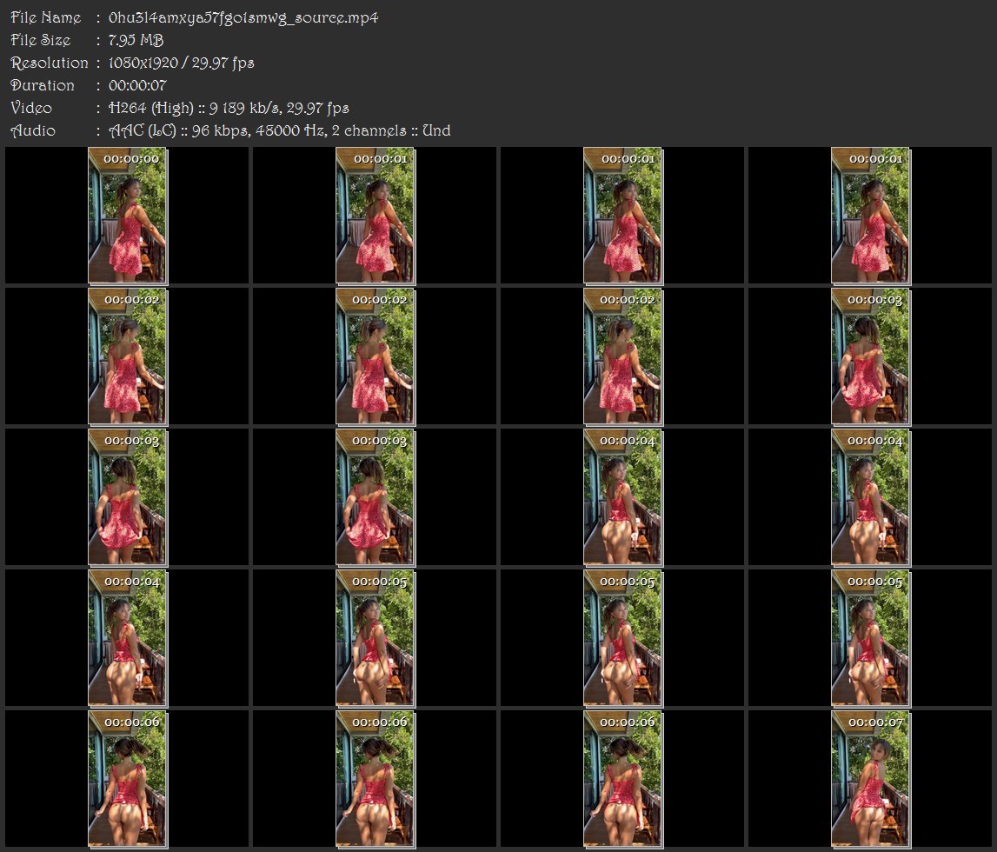The height and width of the screenshot is (852, 997).
Task: Open the thumbnail stamped 00:00:00
Action: [x=127, y=216]
